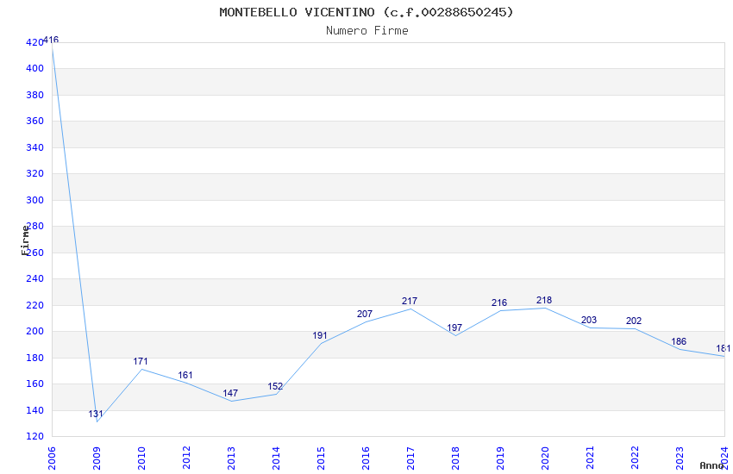
Task: Click the Anno axis label
Action: (711, 465)
